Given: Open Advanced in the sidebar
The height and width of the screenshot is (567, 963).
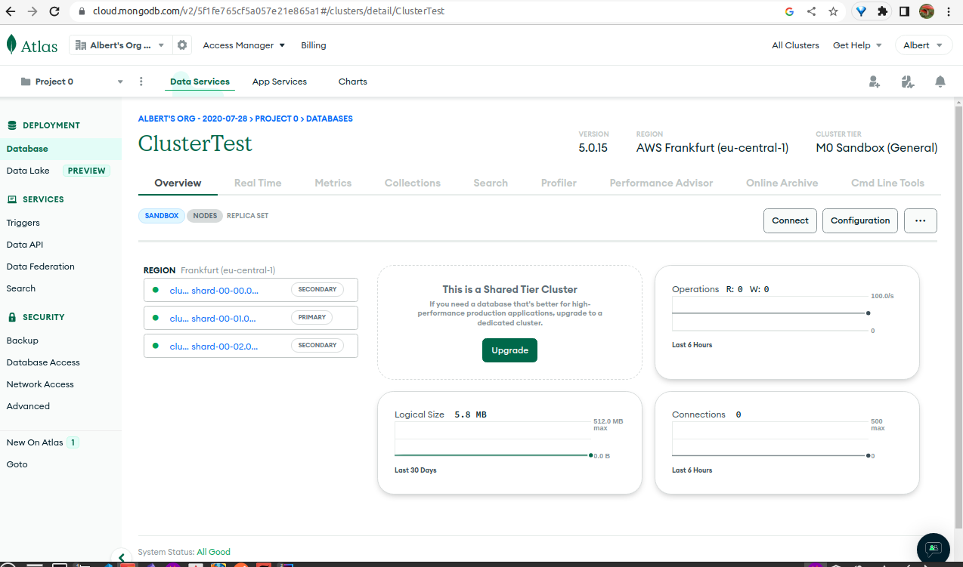Looking at the screenshot, I should pos(28,406).
